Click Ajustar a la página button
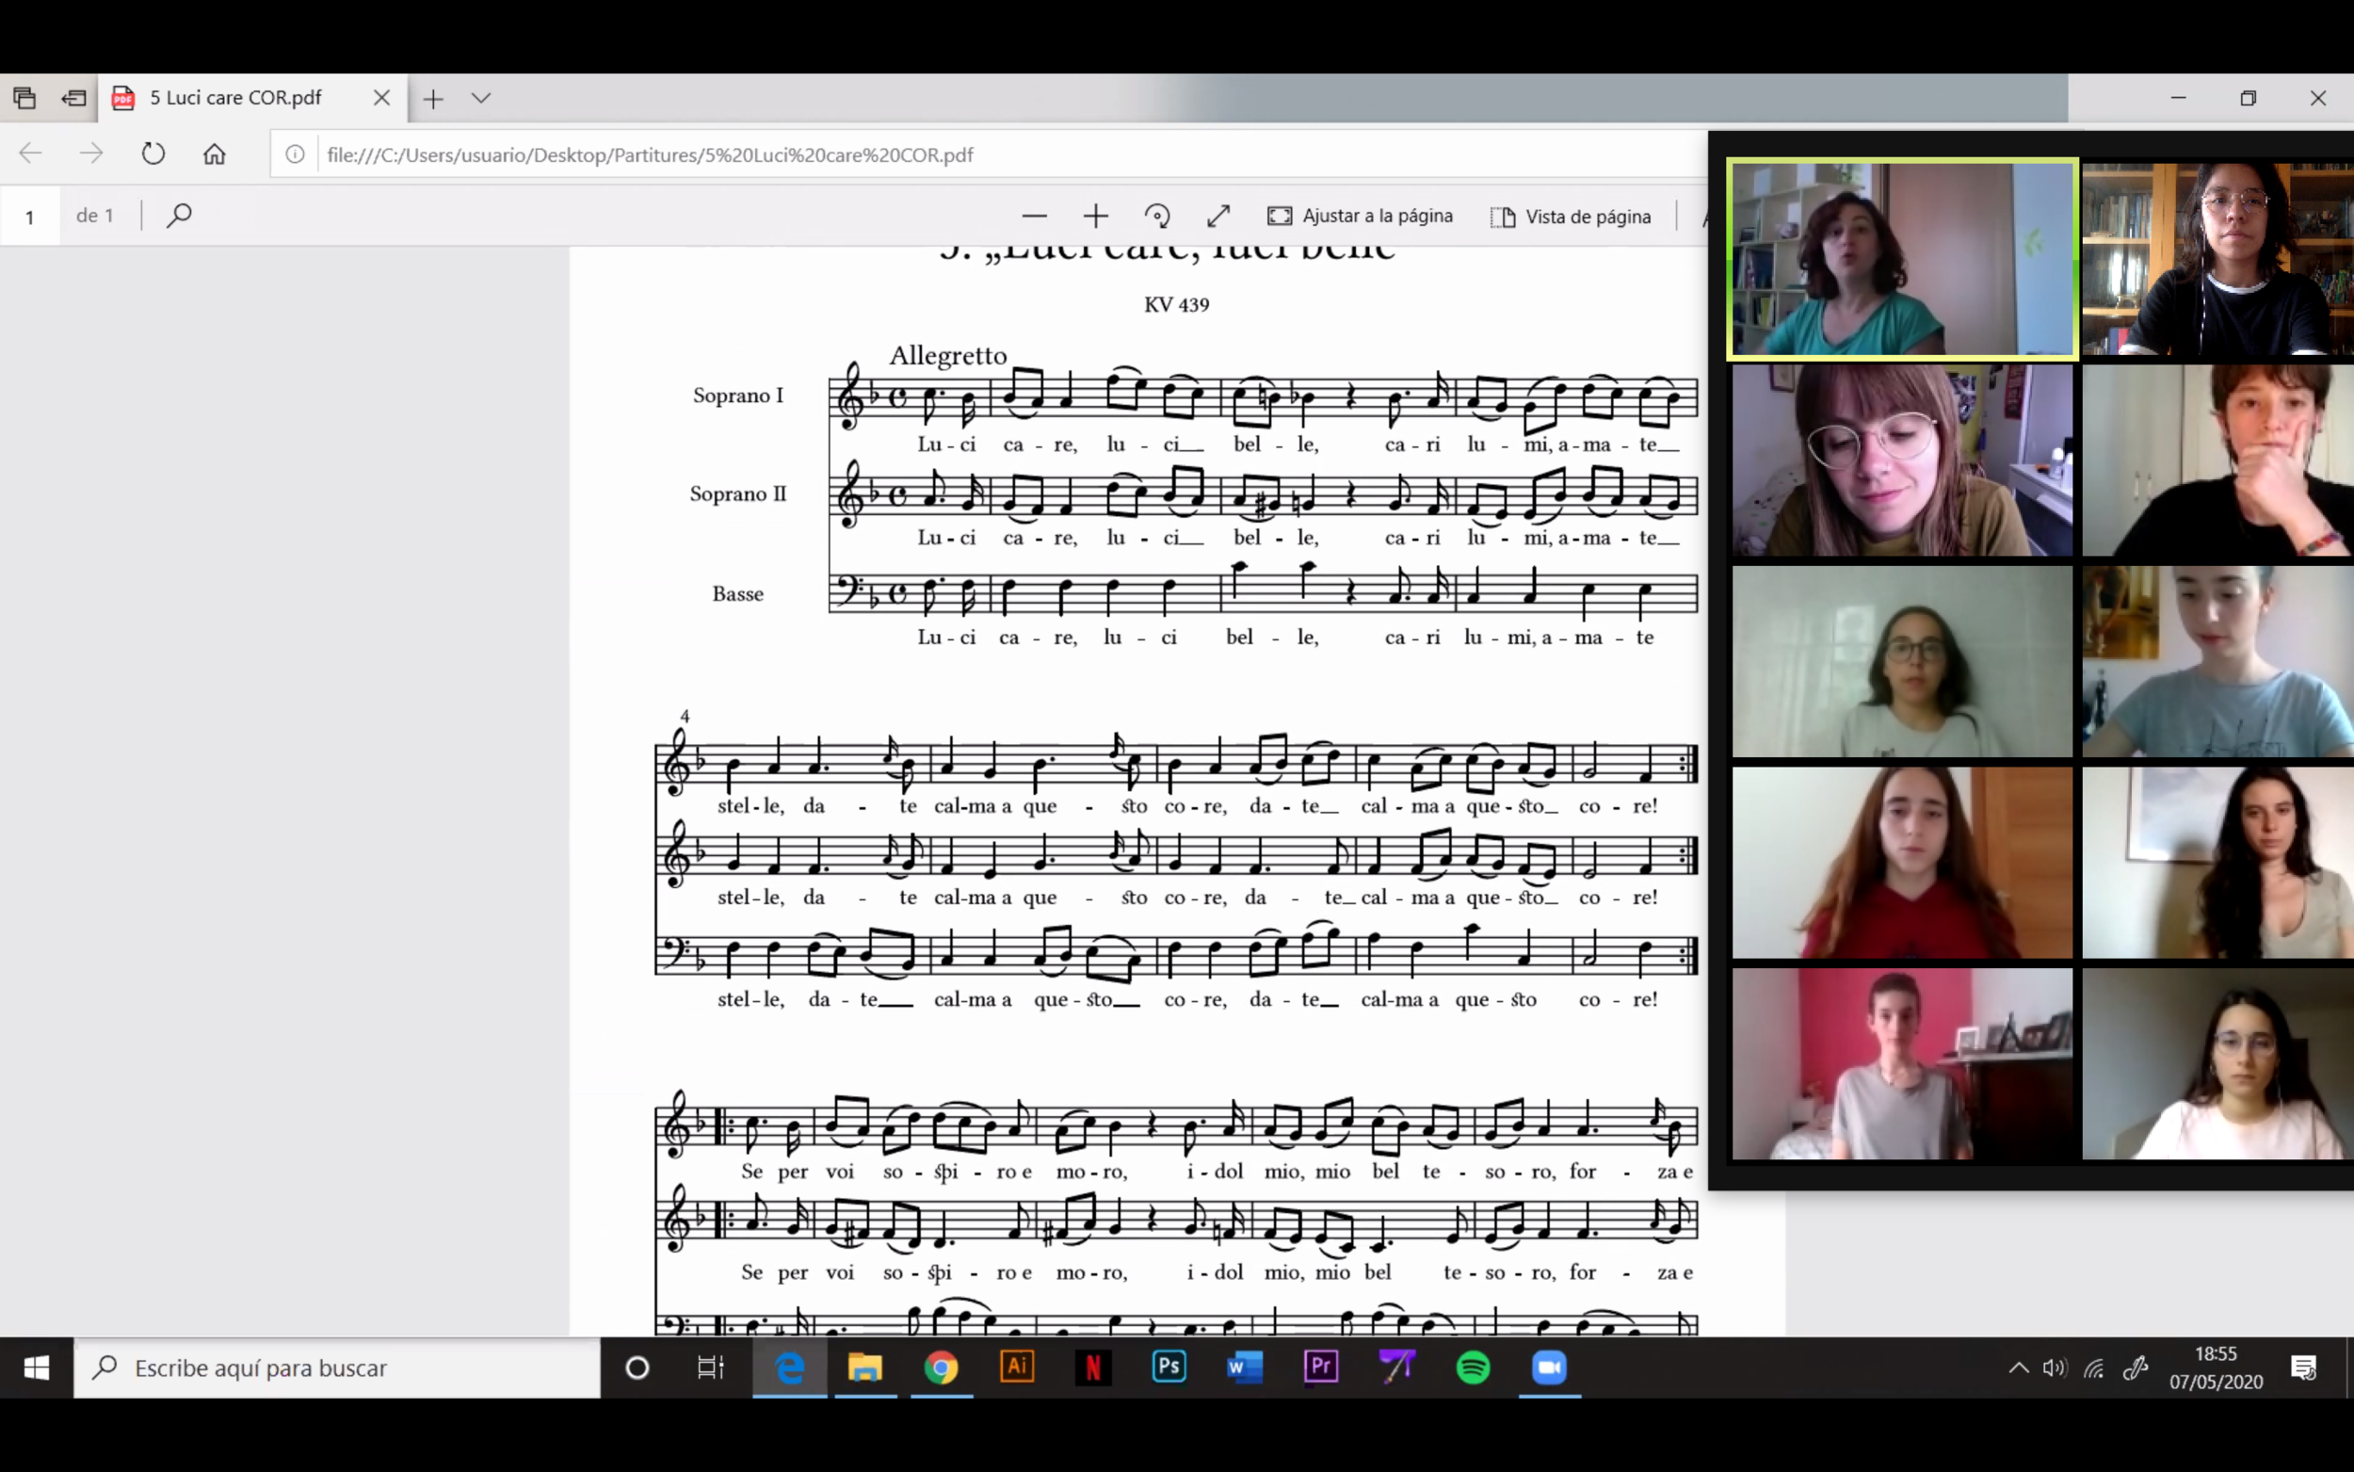Viewport: 2354px width, 1472px height. pyautogui.click(x=1360, y=216)
